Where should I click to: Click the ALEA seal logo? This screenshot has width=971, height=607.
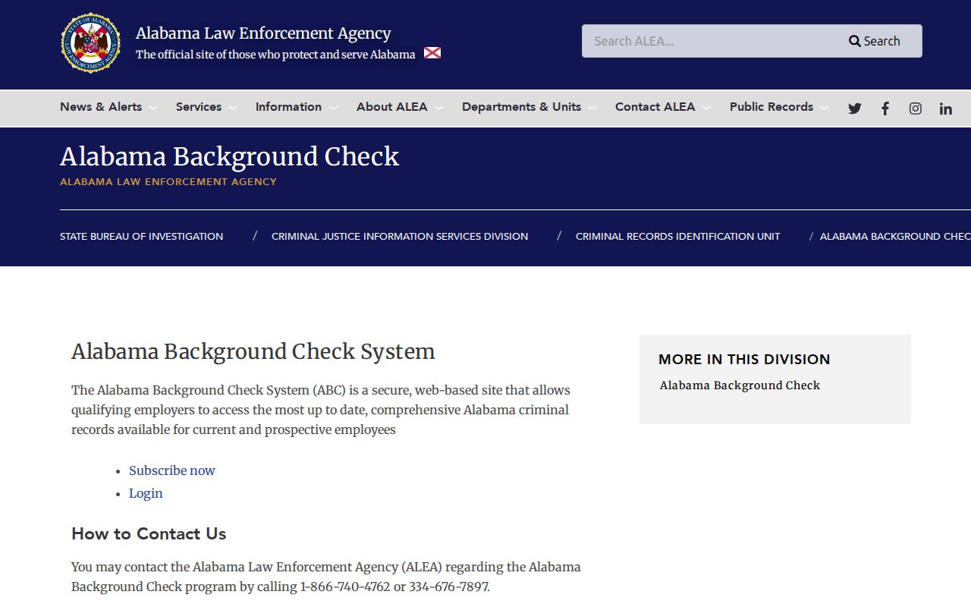pyautogui.click(x=91, y=43)
